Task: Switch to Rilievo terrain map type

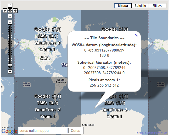Action: coord(157,5)
